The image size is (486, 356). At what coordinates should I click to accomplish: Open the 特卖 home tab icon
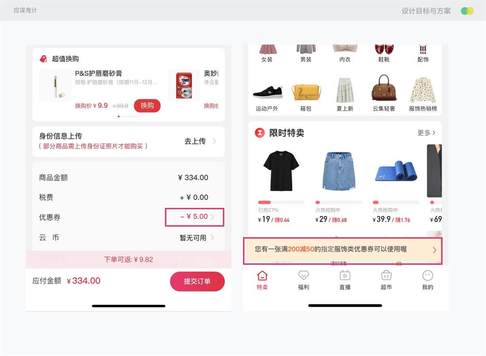pos(262,276)
